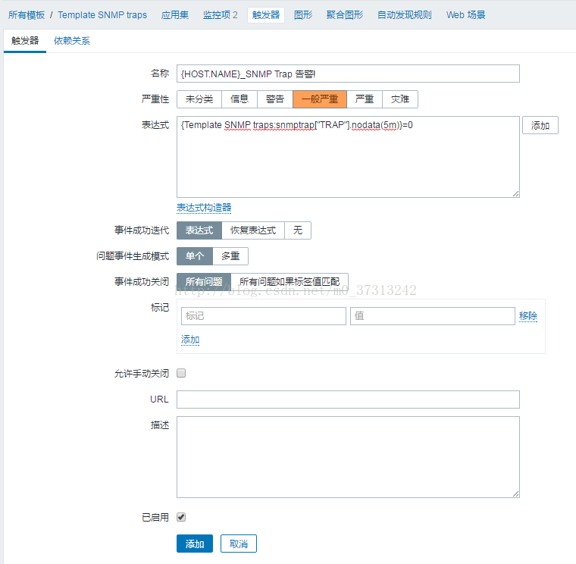The height and width of the screenshot is (564, 576).
Task: Click inside the 描述 description textarea
Action: tap(348, 457)
